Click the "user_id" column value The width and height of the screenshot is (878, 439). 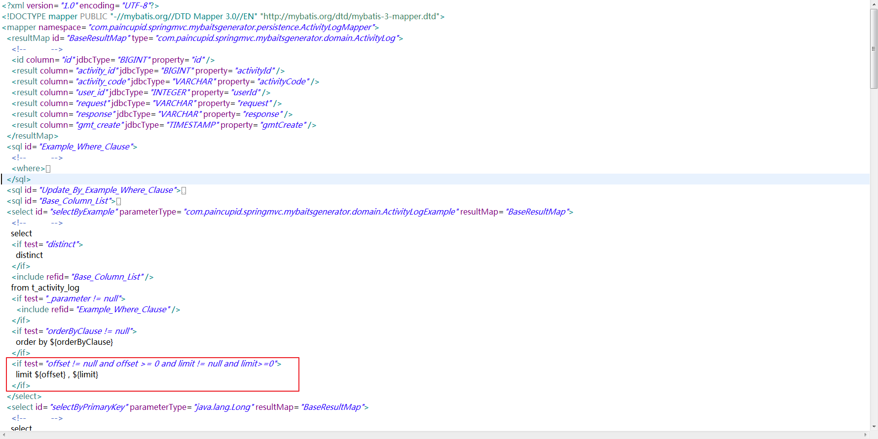pyautogui.click(x=91, y=93)
